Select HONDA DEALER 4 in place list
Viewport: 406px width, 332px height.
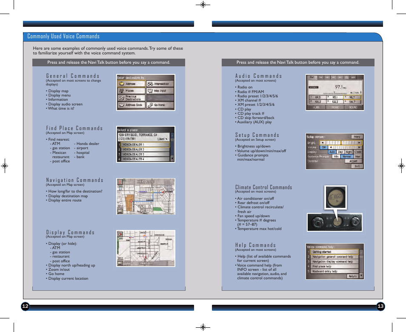click(146, 159)
